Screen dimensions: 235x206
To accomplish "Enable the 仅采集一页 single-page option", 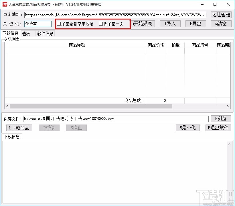I will 101,24.
